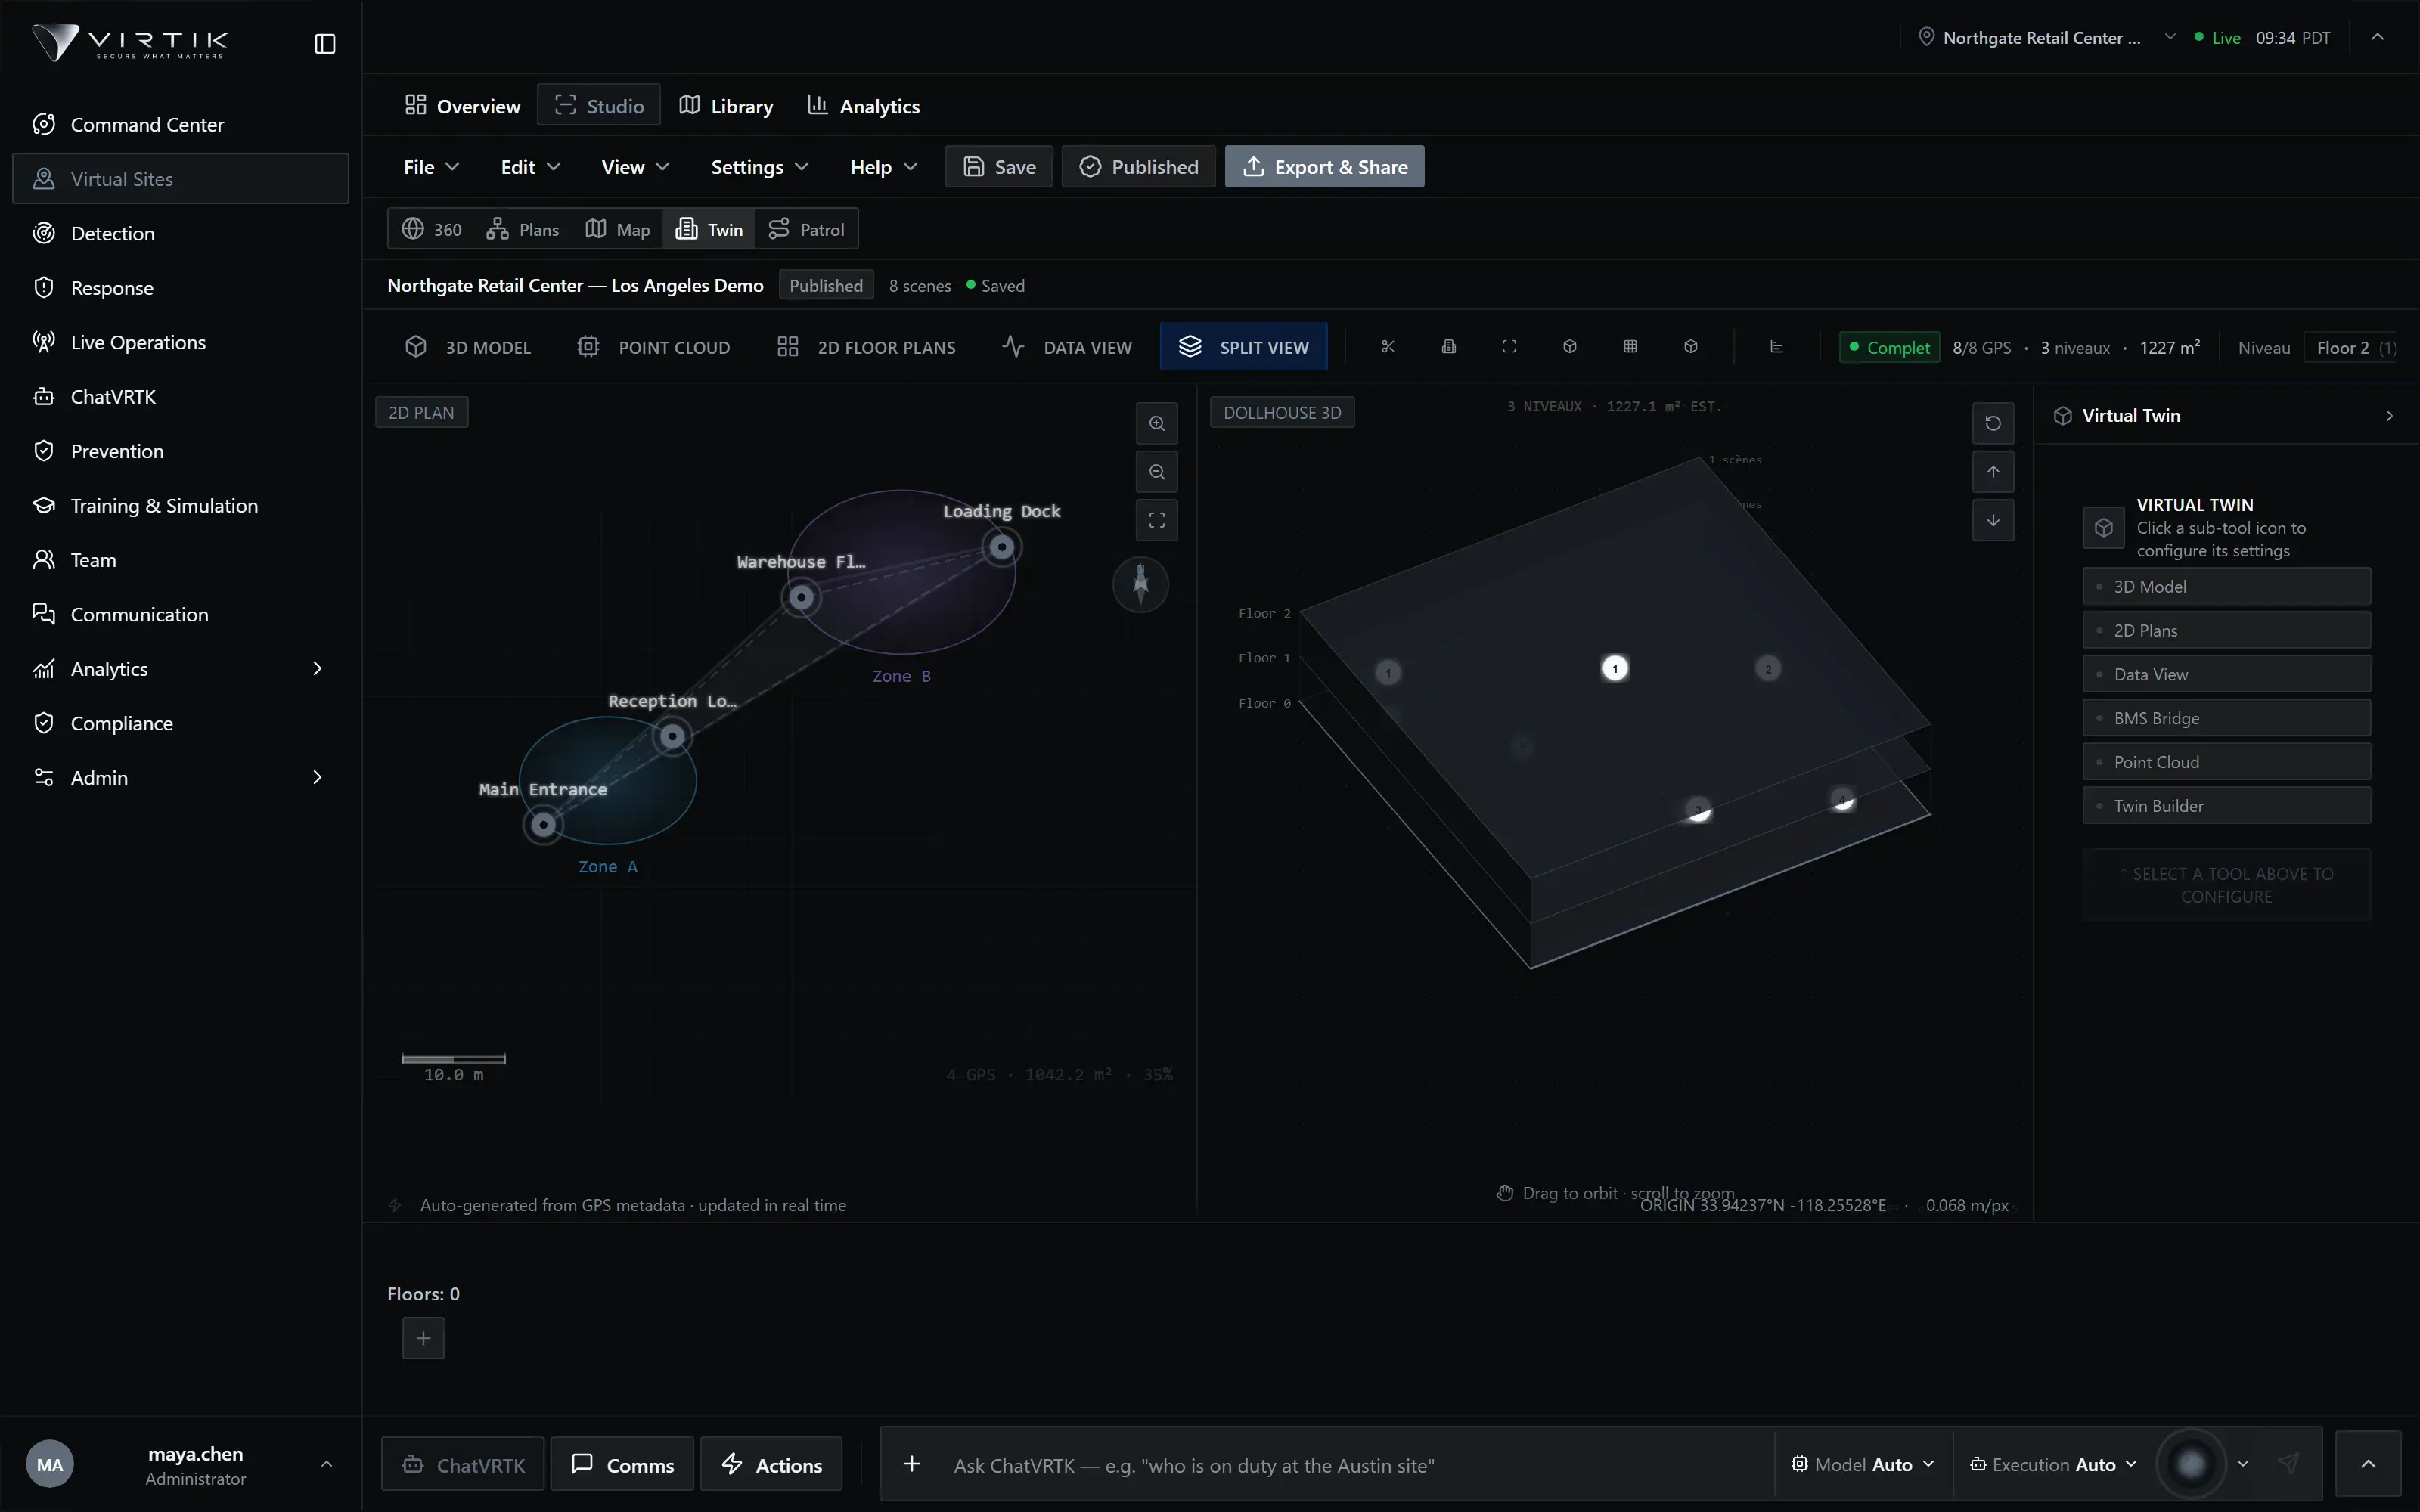Click the building icon in twin toolbar
The height and width of the screenshot is (1512, 2420).
[x=1448, y=347]
